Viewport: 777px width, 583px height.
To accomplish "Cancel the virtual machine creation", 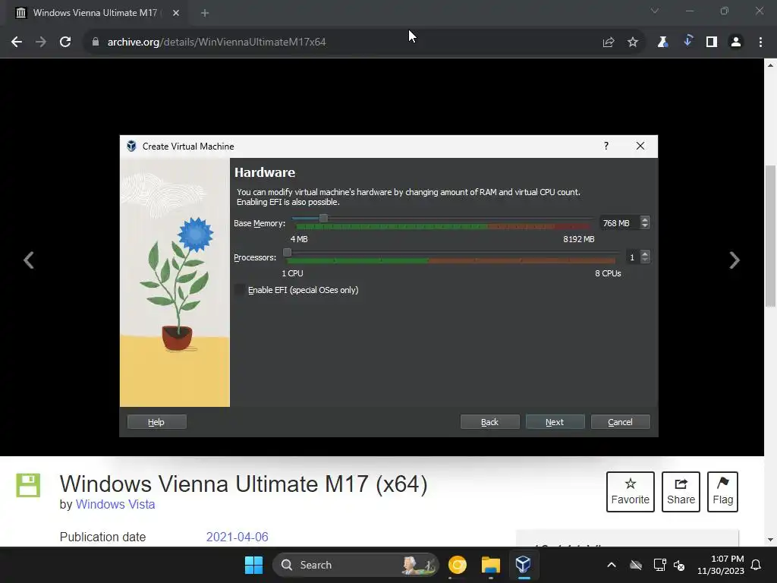I will click(621, 422).
